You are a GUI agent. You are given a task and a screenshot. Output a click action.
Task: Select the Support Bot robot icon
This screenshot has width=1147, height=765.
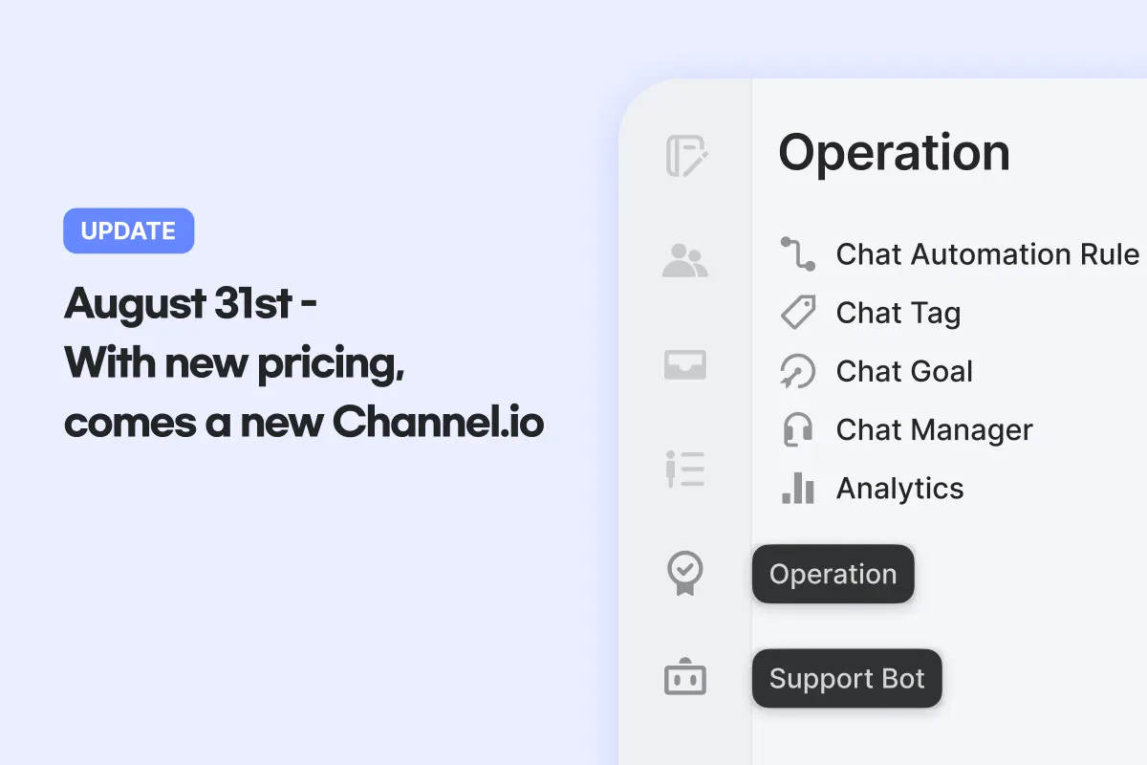pos(685,678)
